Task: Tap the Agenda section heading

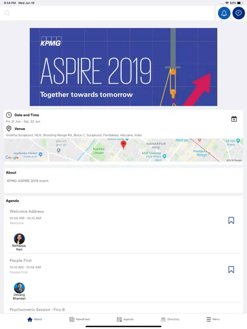Action: pos(13,201)
